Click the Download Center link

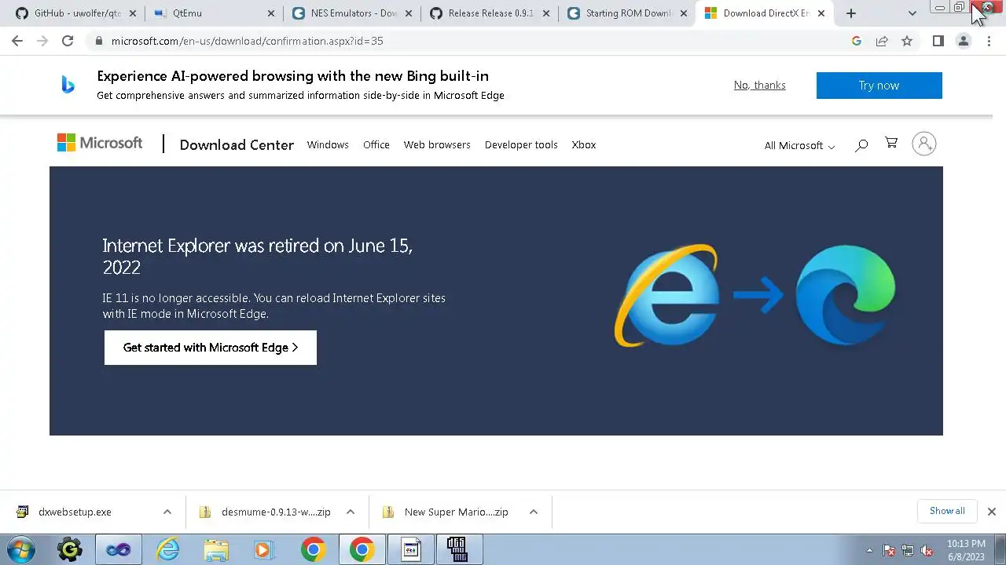(x=237, y=144)
